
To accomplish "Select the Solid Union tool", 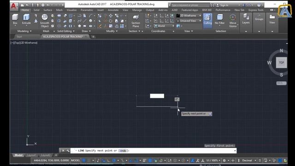I will click(59, 16).
